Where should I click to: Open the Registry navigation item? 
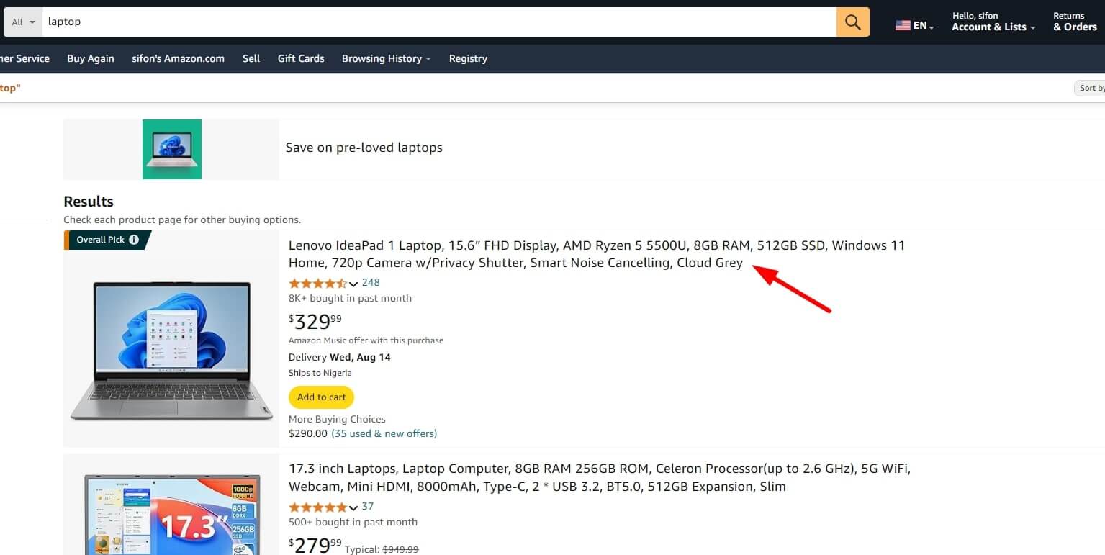click(x=468, y=59)
